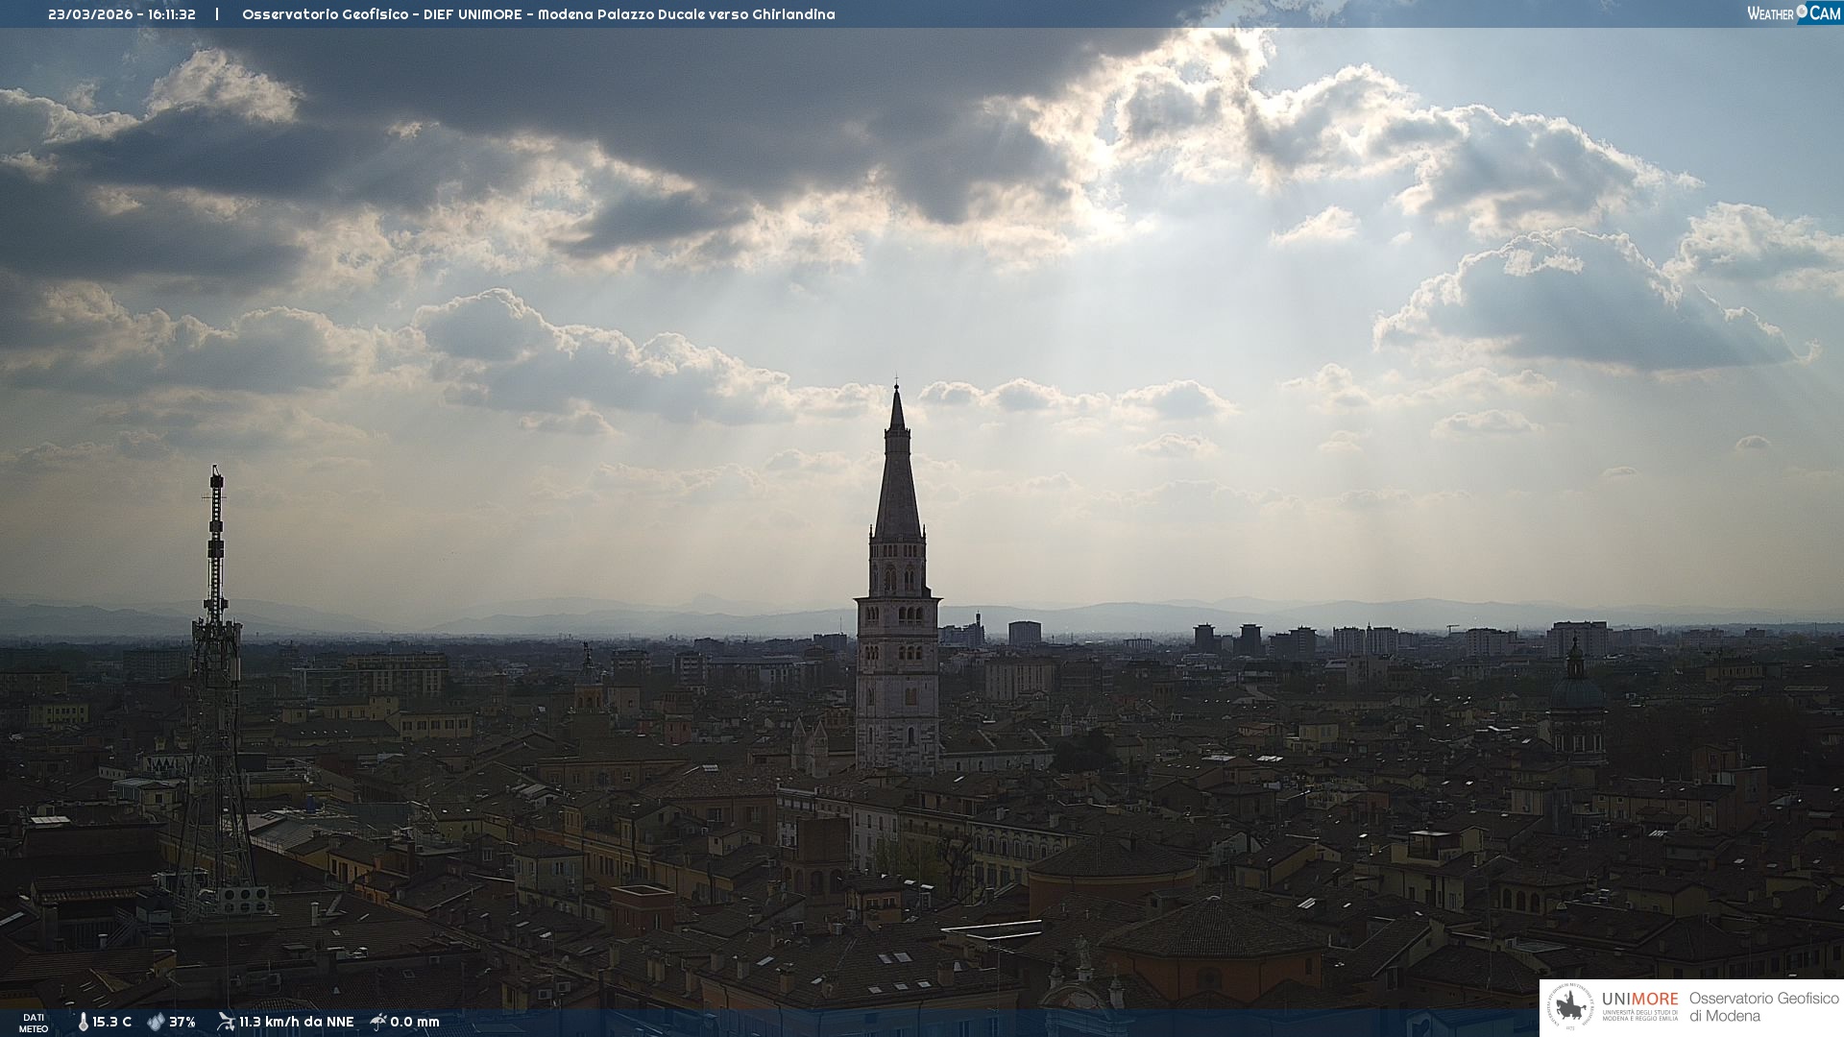Image resolution: width=1844 pixels, height=1037 pixels.
Task: Click the WeatherCam camera lens icon
Action: [1802, 12]
